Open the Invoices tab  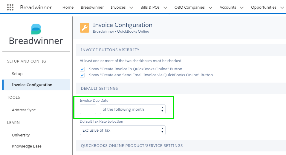(x=118, y=7)
